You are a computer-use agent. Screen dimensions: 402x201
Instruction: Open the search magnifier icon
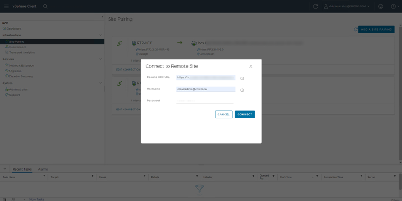click(x=45, y=6)
